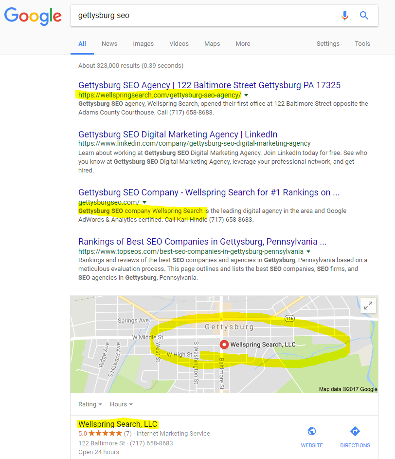Click the 122 Baltimore St address line
Screen dimensions: 395x459
(126, 443)
